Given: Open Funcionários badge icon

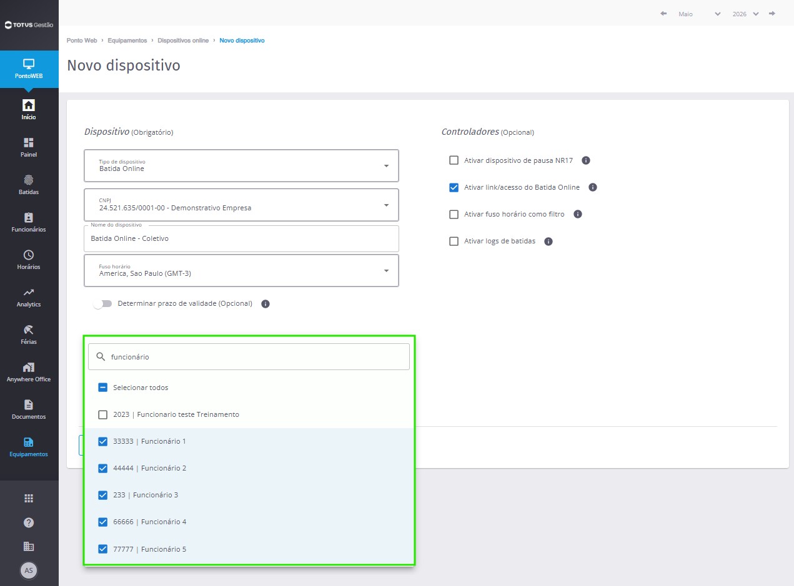Looking at the screenshot, I should click(29, 217).
